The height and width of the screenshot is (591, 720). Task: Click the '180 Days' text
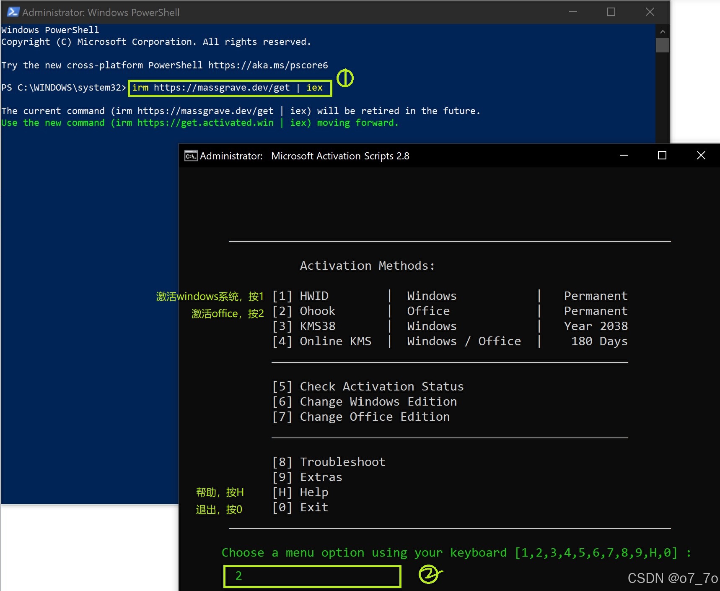pos(599,341)
